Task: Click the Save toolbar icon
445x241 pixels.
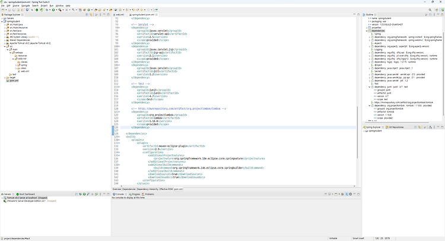Action: 9,10
